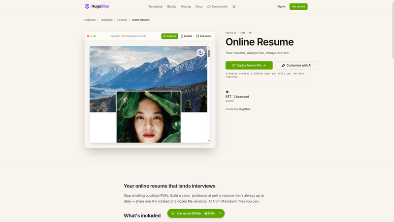Click the Sign in link

click(281, 6)
